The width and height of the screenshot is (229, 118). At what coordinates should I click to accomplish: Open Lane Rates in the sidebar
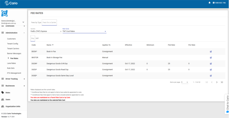11,63
